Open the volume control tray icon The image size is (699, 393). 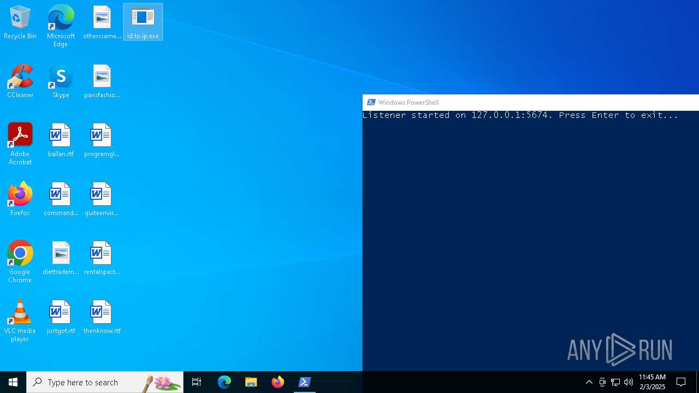629,382
